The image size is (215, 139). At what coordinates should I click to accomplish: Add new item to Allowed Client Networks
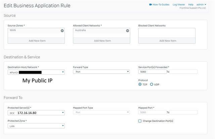click(x=101, y=41)
